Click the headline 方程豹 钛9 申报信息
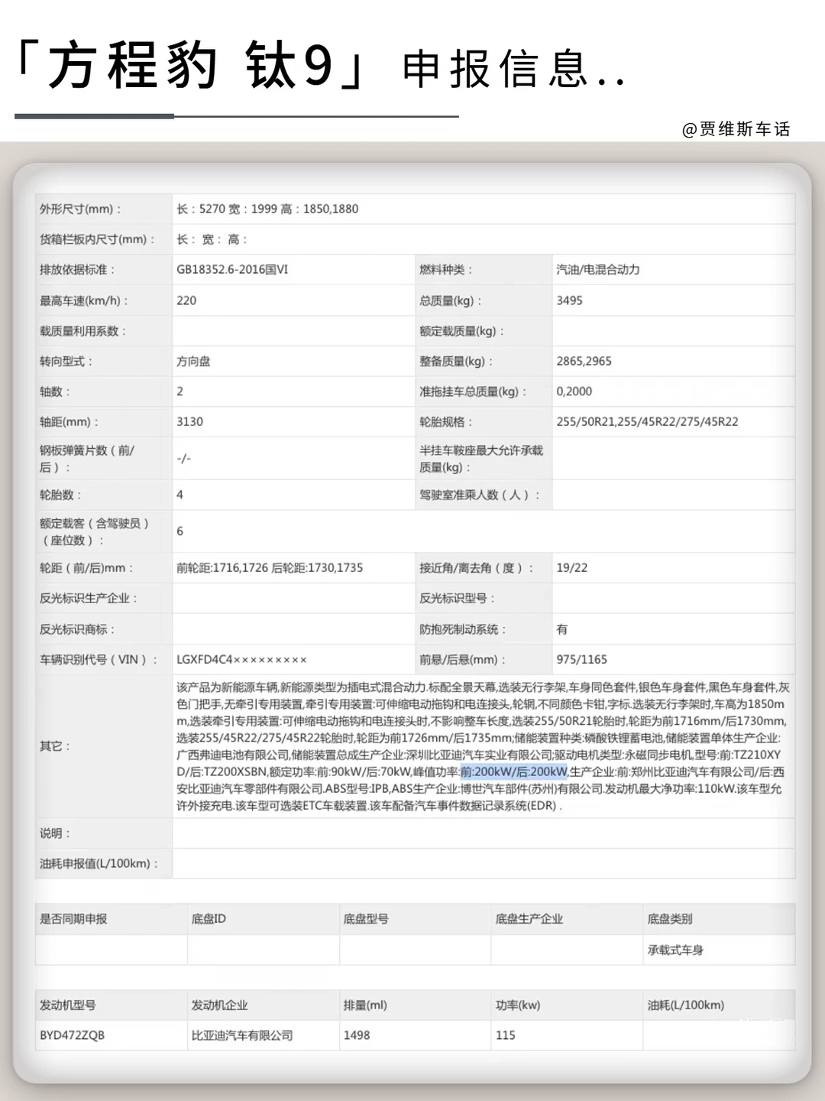This screenshot has width=825, height=1101. point(321,67)
